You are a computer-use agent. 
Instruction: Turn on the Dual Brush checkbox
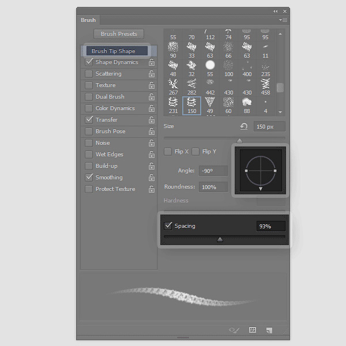click(x=89, y=97)
